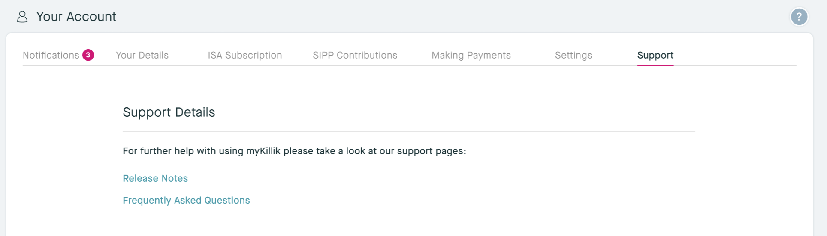Viewport: 827px width, 236px height.
Task: Click the divider line under Support Details
Action: pyautogui.click(x=408, y=131)
